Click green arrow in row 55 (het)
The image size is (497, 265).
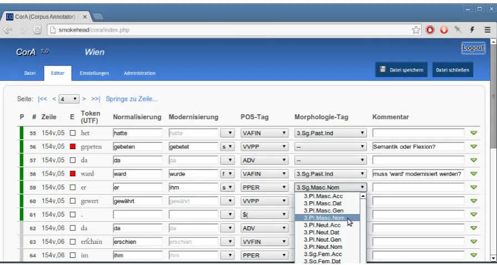474,133
